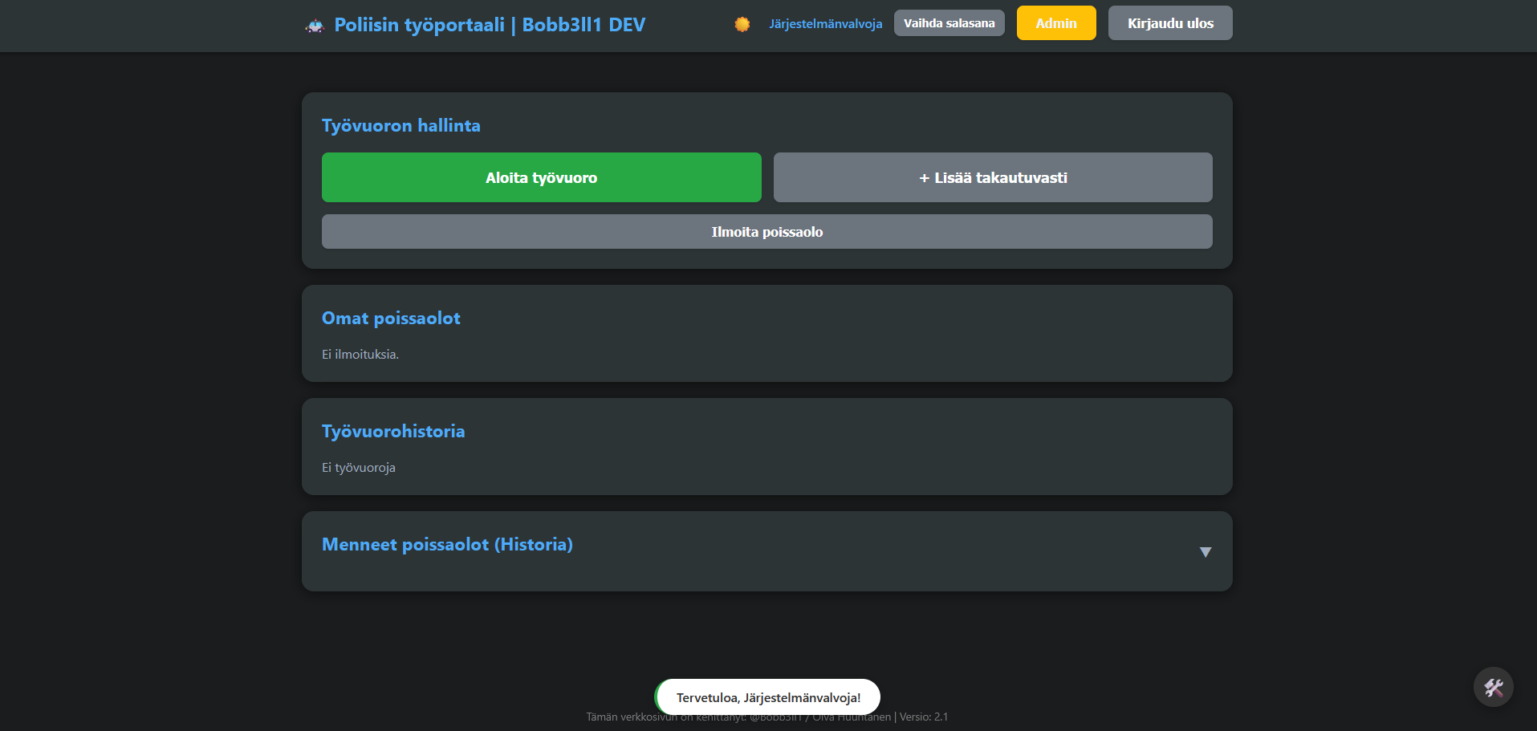Click the "Ei ilmoituksia." empty-state text
Image resolution: width=1537 pixels, height=731 pixels.
(x=360, y=354)
